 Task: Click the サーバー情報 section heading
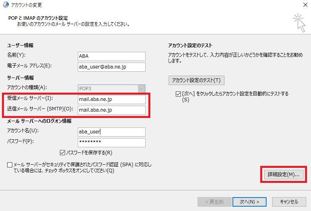click(21, 78)
